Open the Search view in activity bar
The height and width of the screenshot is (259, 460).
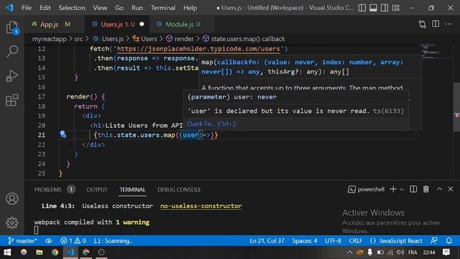12,51
